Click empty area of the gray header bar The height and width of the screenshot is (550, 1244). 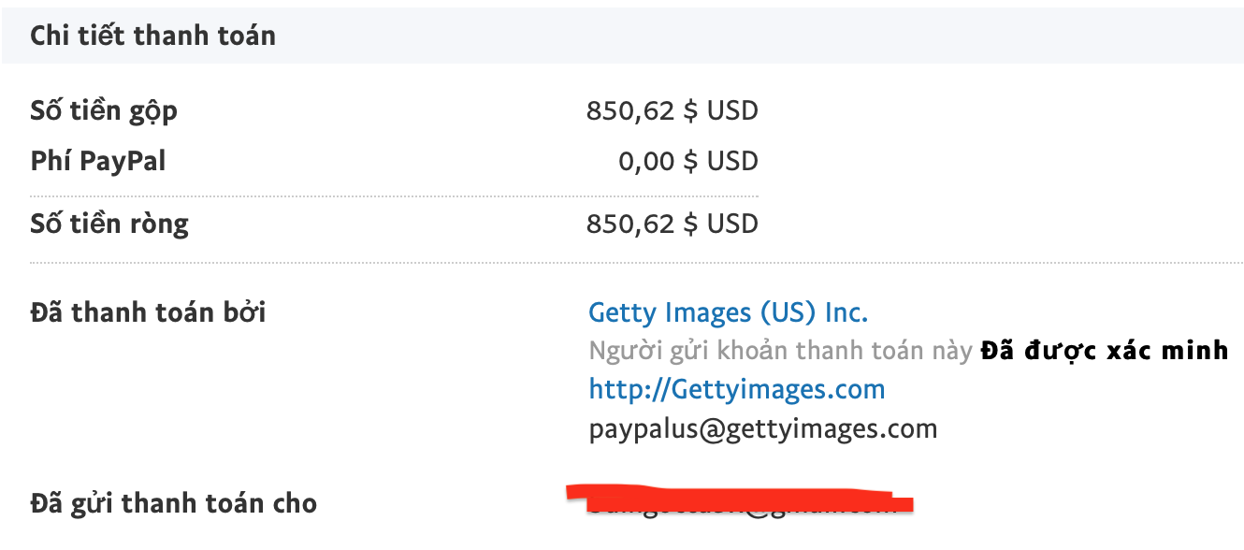point(748,36)
